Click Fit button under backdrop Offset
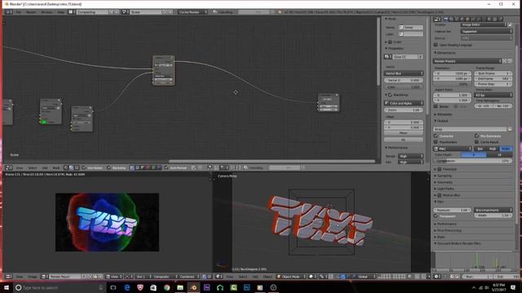The image size is (522, 293). (404, 139)
